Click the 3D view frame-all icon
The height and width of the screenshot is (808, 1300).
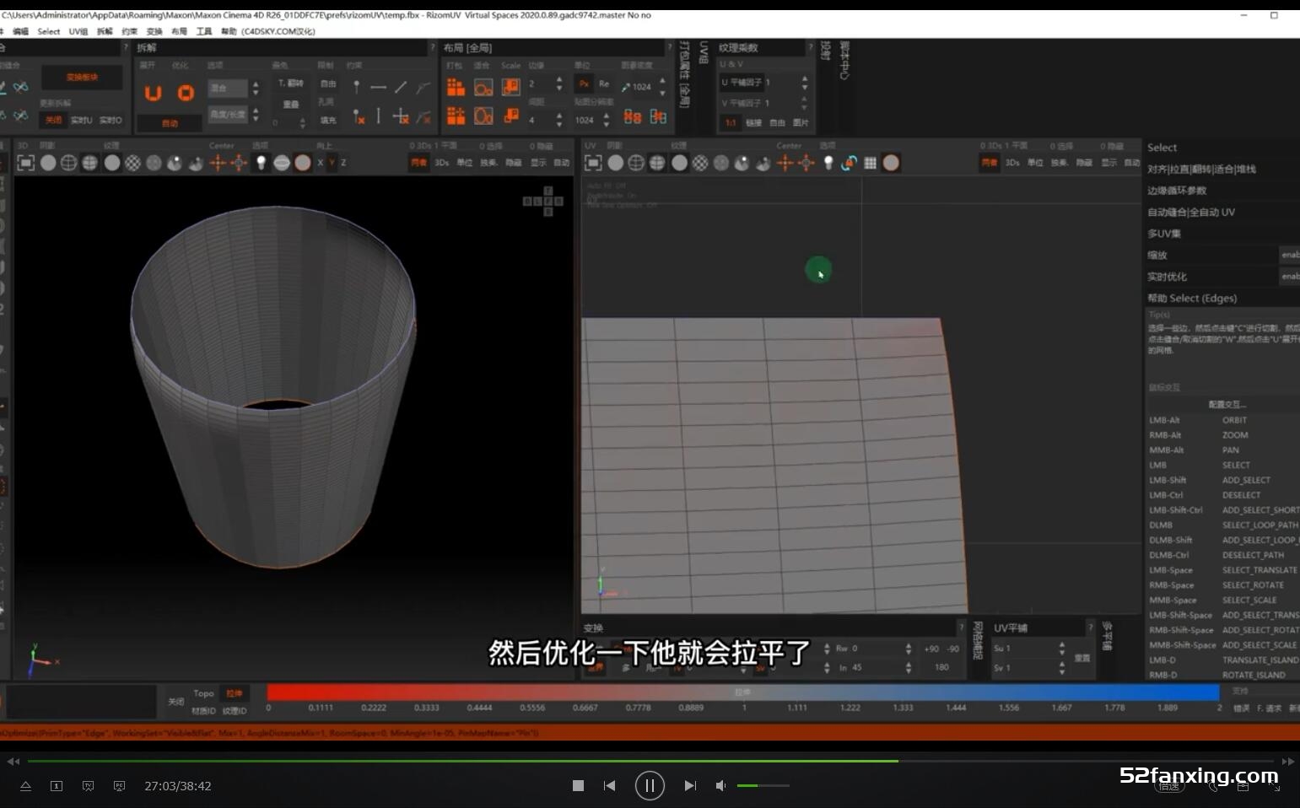(x=25, y=163)
